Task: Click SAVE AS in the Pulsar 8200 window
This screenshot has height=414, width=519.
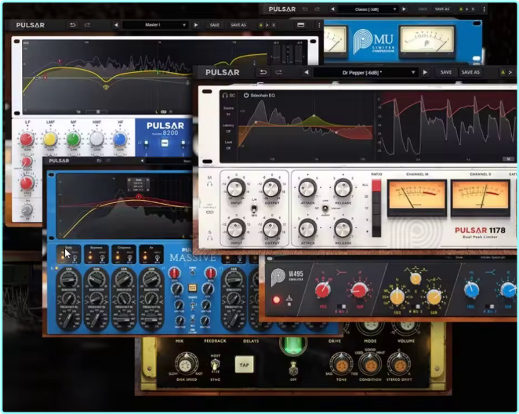Action: point(238,25)
